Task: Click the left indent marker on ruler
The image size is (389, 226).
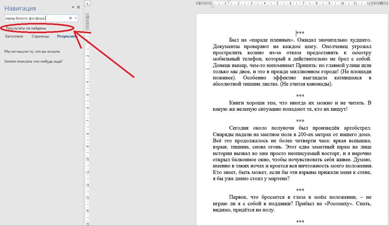Action: tap(213, 5)
